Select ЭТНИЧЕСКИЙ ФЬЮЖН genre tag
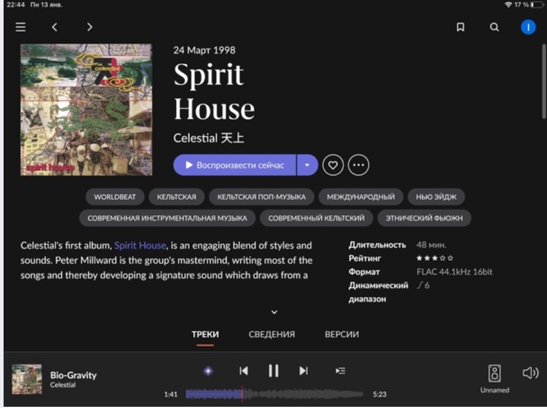The width and height of the screenshot is (547, 408). click(x=424, y=218)
